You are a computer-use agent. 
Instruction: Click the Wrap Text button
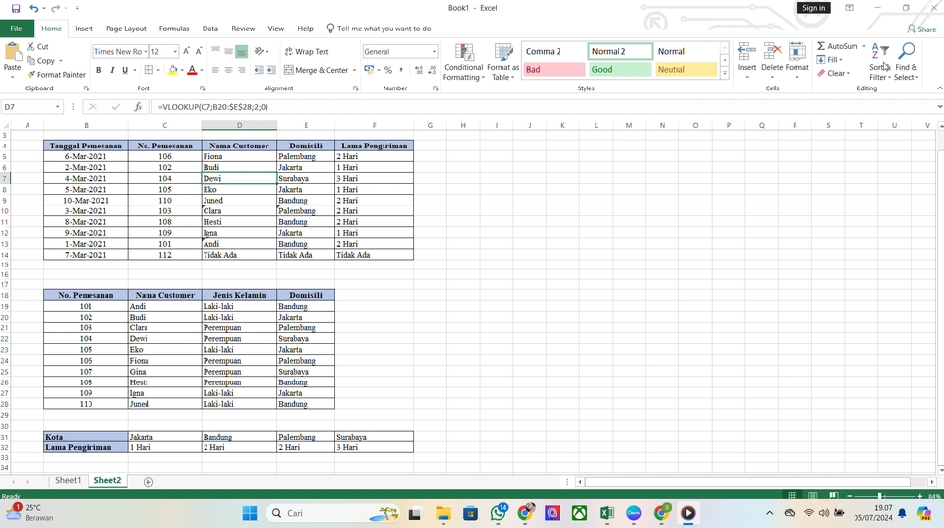click(307, 52)
